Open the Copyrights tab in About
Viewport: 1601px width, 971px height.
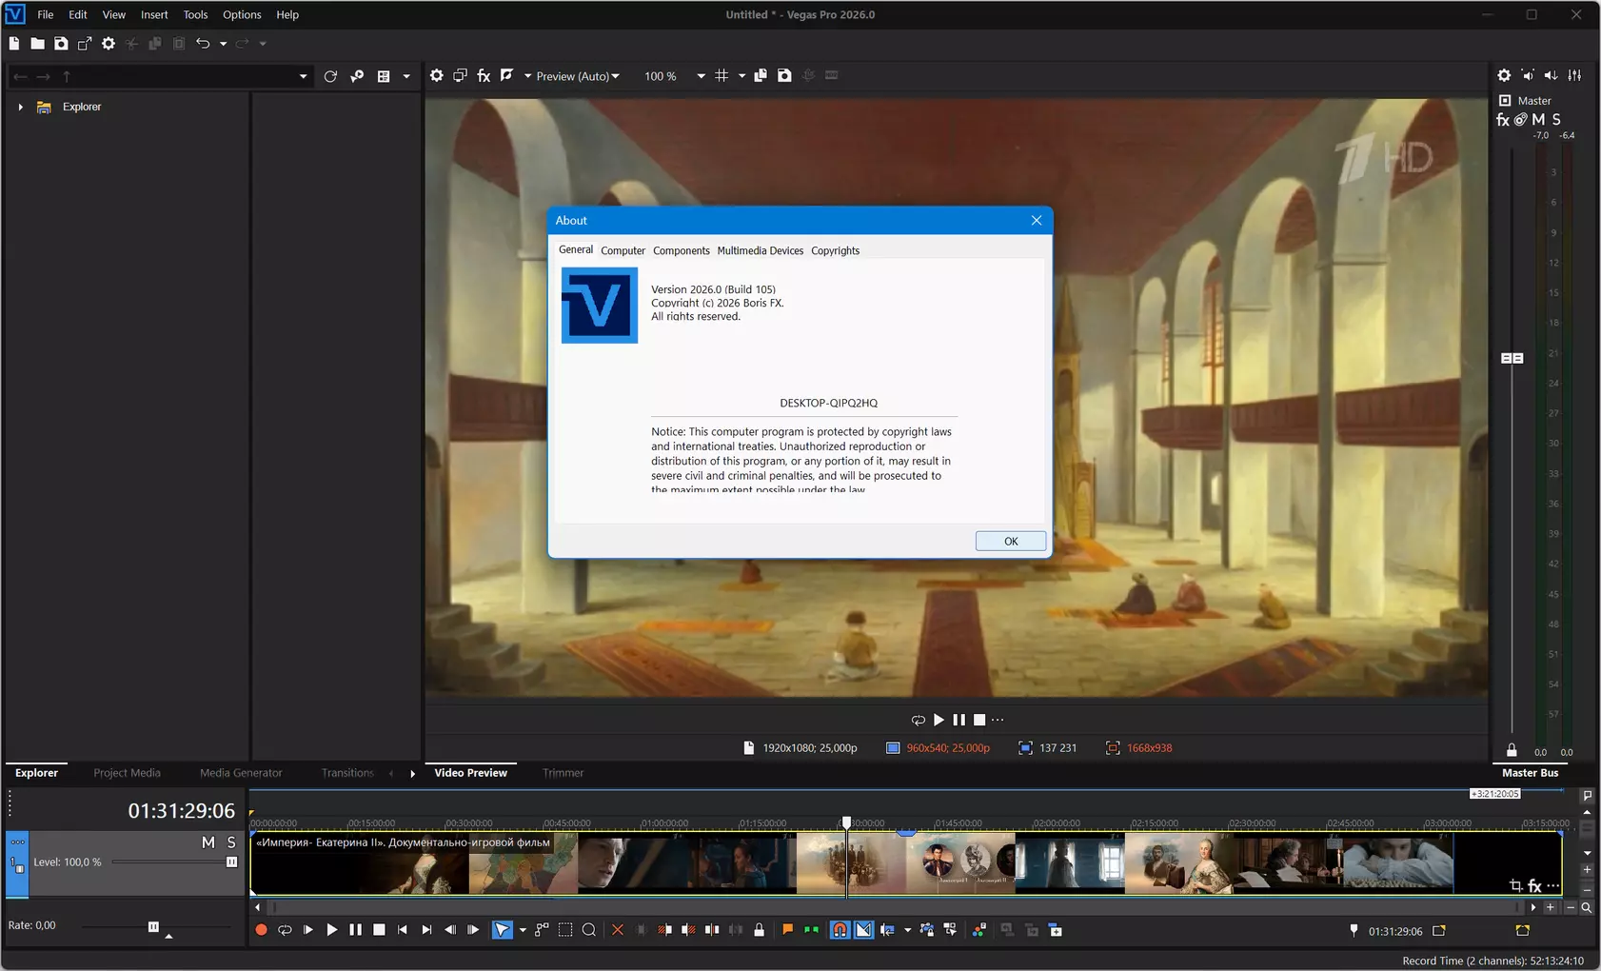click(x=836, y=251)
